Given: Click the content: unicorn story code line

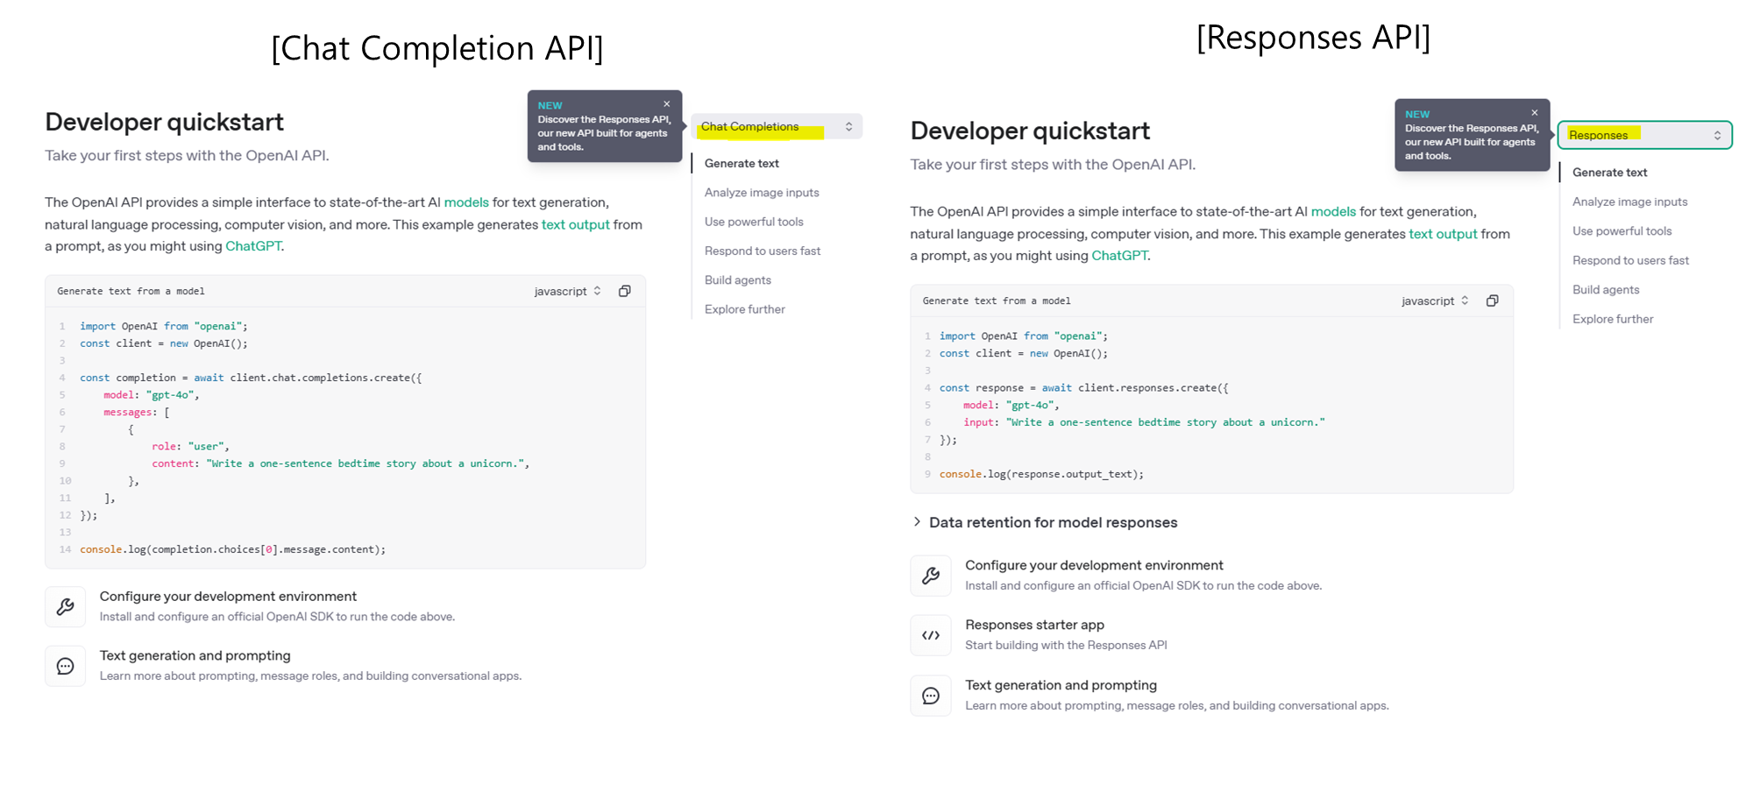Looking at the screenshot, I should coord(340,463).
